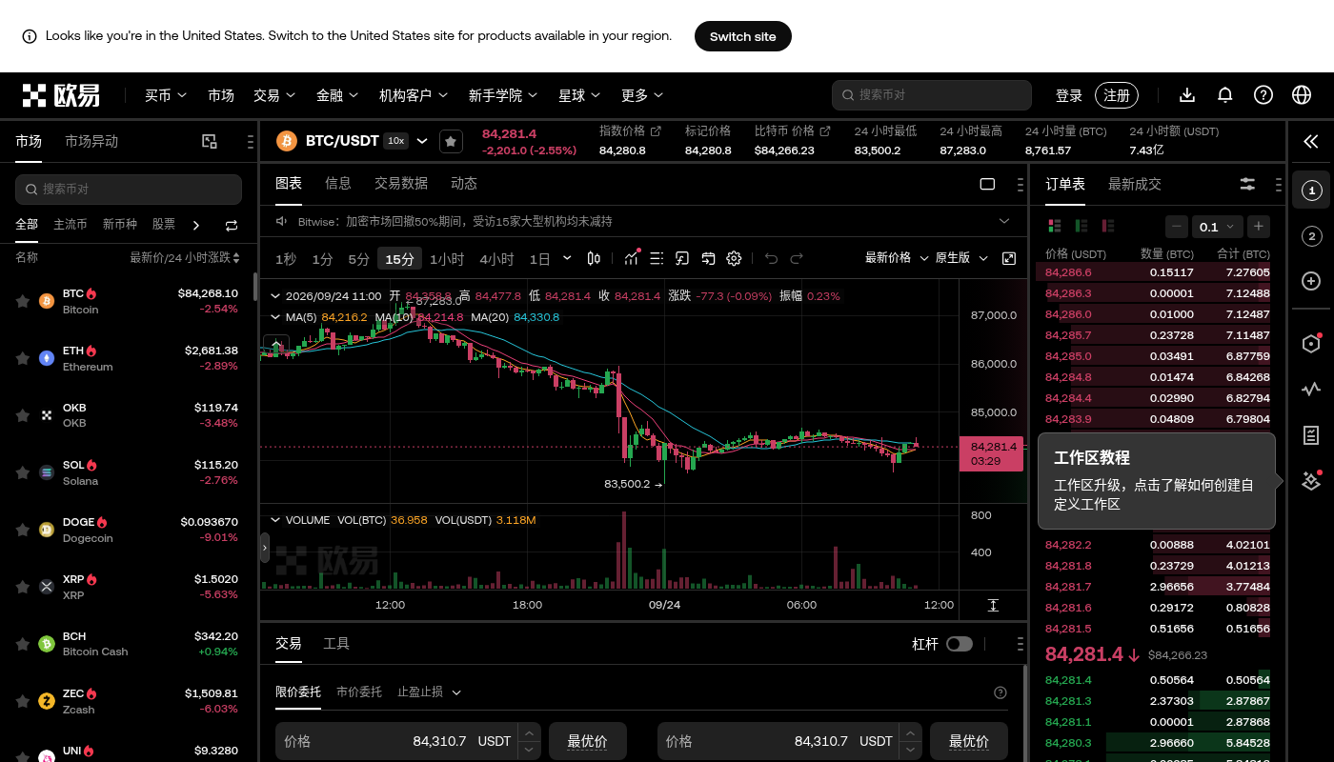This screenshot has width=1334, height=762.
Task: Show both bids and asks order book view
Action: [1055, 226]
